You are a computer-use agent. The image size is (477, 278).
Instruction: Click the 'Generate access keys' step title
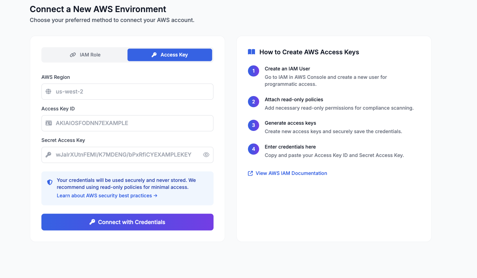(290, 123)
